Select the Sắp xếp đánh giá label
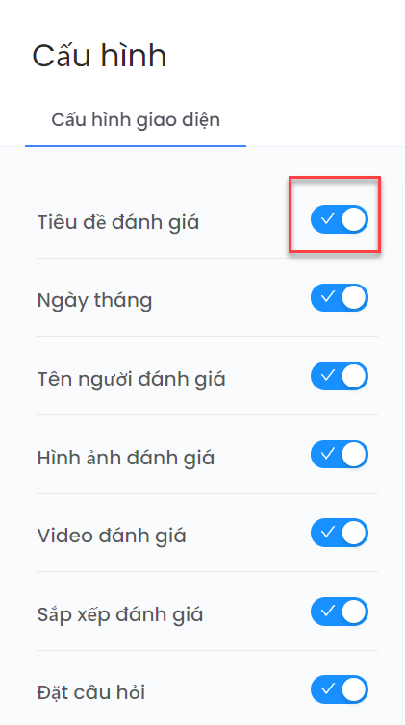Viewport: 405px width, 725px height. tap(119, 614)
